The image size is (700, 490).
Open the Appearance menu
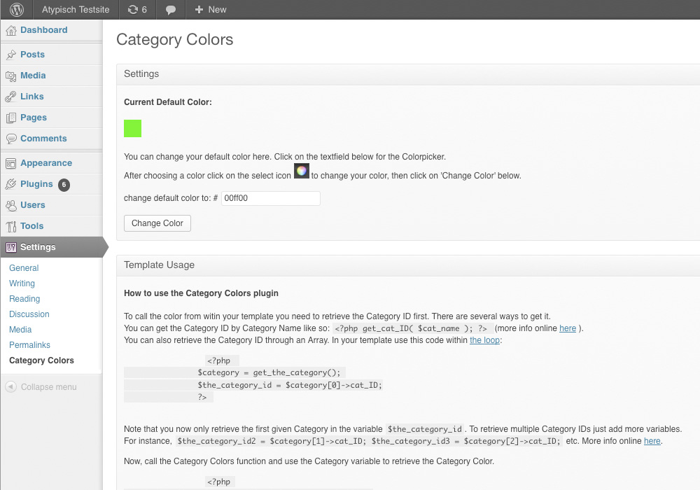[x=46, y=163]
